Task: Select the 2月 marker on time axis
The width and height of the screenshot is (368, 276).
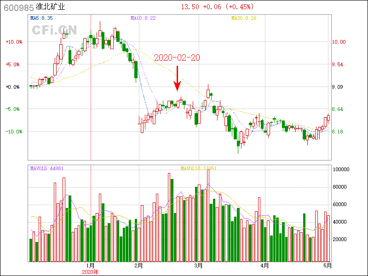Action: [139, 265]
